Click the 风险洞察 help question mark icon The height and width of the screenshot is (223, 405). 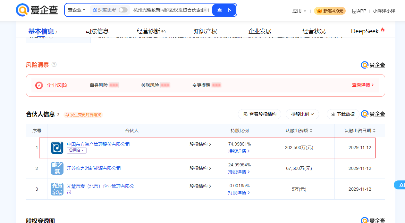[54, 65]
